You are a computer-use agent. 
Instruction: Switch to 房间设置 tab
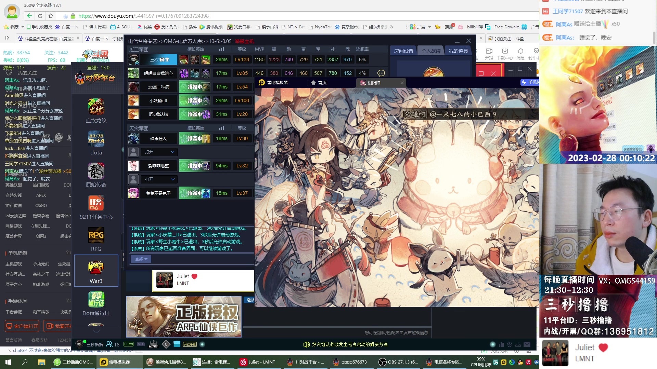point(403,51)
